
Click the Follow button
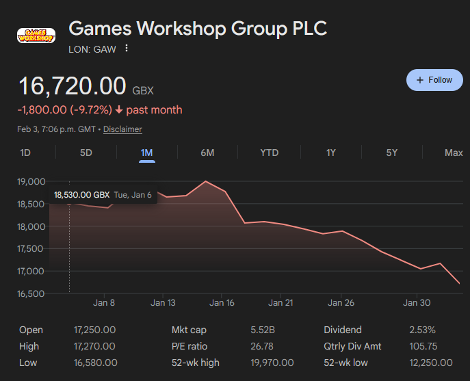tap(434, 80)
